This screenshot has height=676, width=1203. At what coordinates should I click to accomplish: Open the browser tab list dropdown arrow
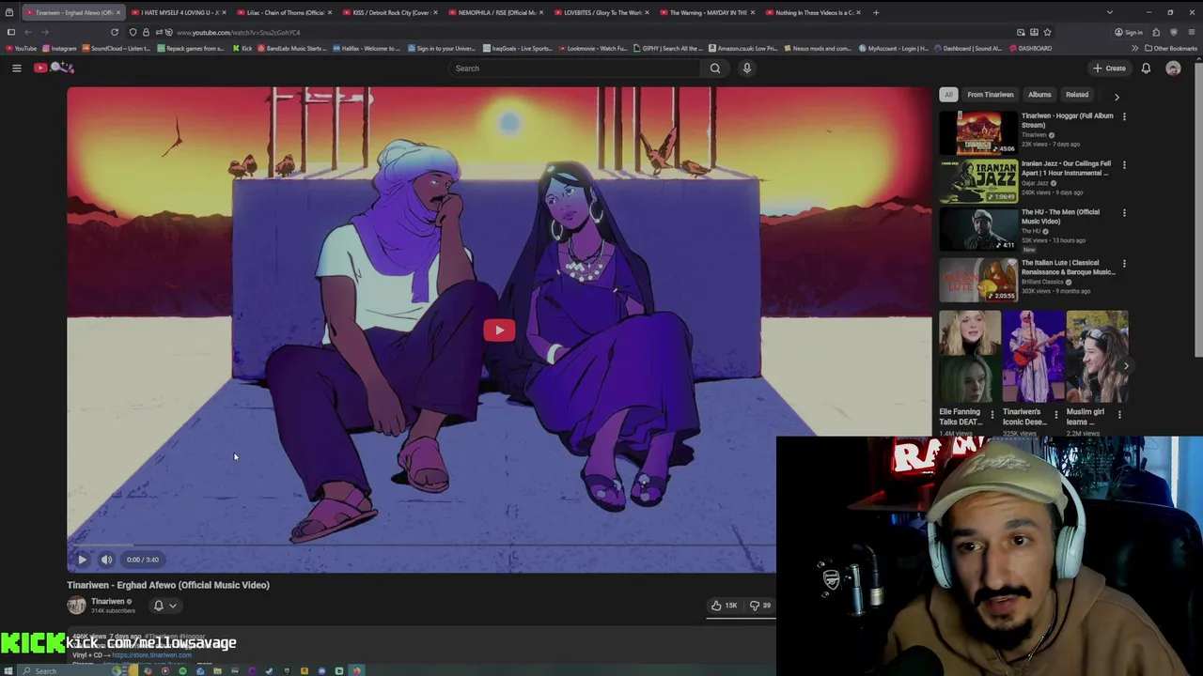pyautogui.click(x=1110, y=12)
